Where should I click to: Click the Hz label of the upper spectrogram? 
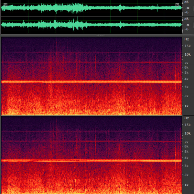click(187, 39)
